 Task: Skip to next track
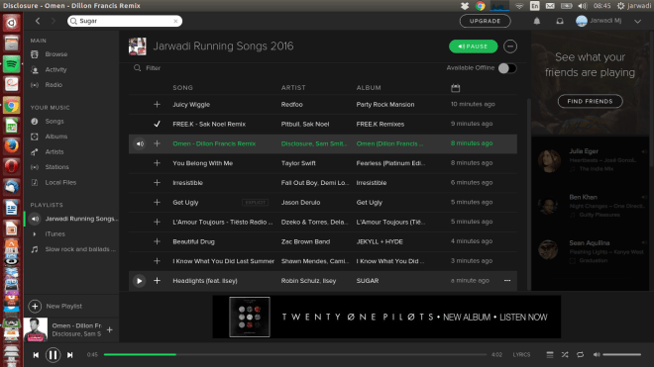70,355
